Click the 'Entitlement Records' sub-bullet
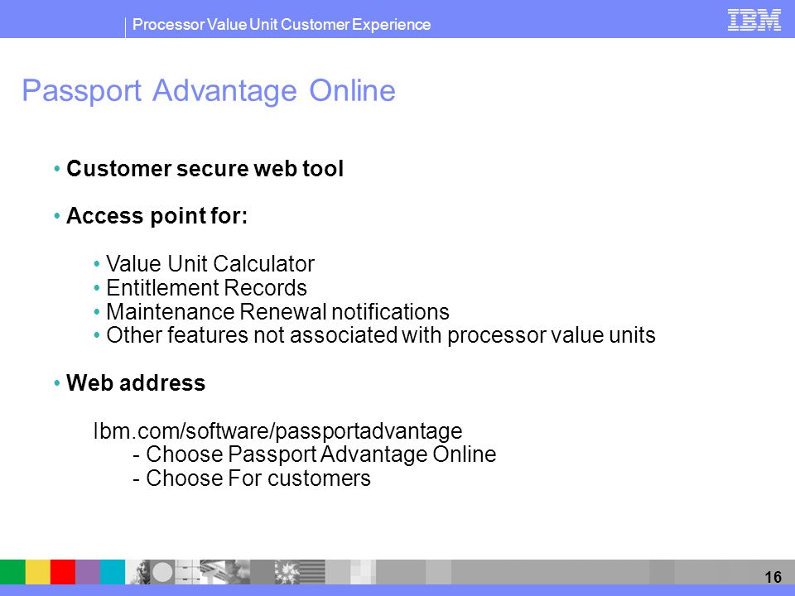The width and height of the screenshot is (795, 596). (206, 288)
